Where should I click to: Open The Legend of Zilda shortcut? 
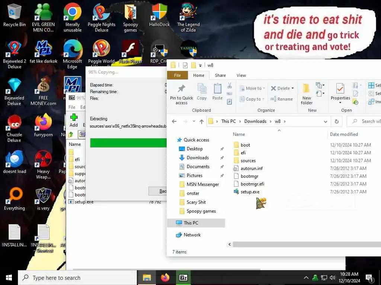pos(188,17)
